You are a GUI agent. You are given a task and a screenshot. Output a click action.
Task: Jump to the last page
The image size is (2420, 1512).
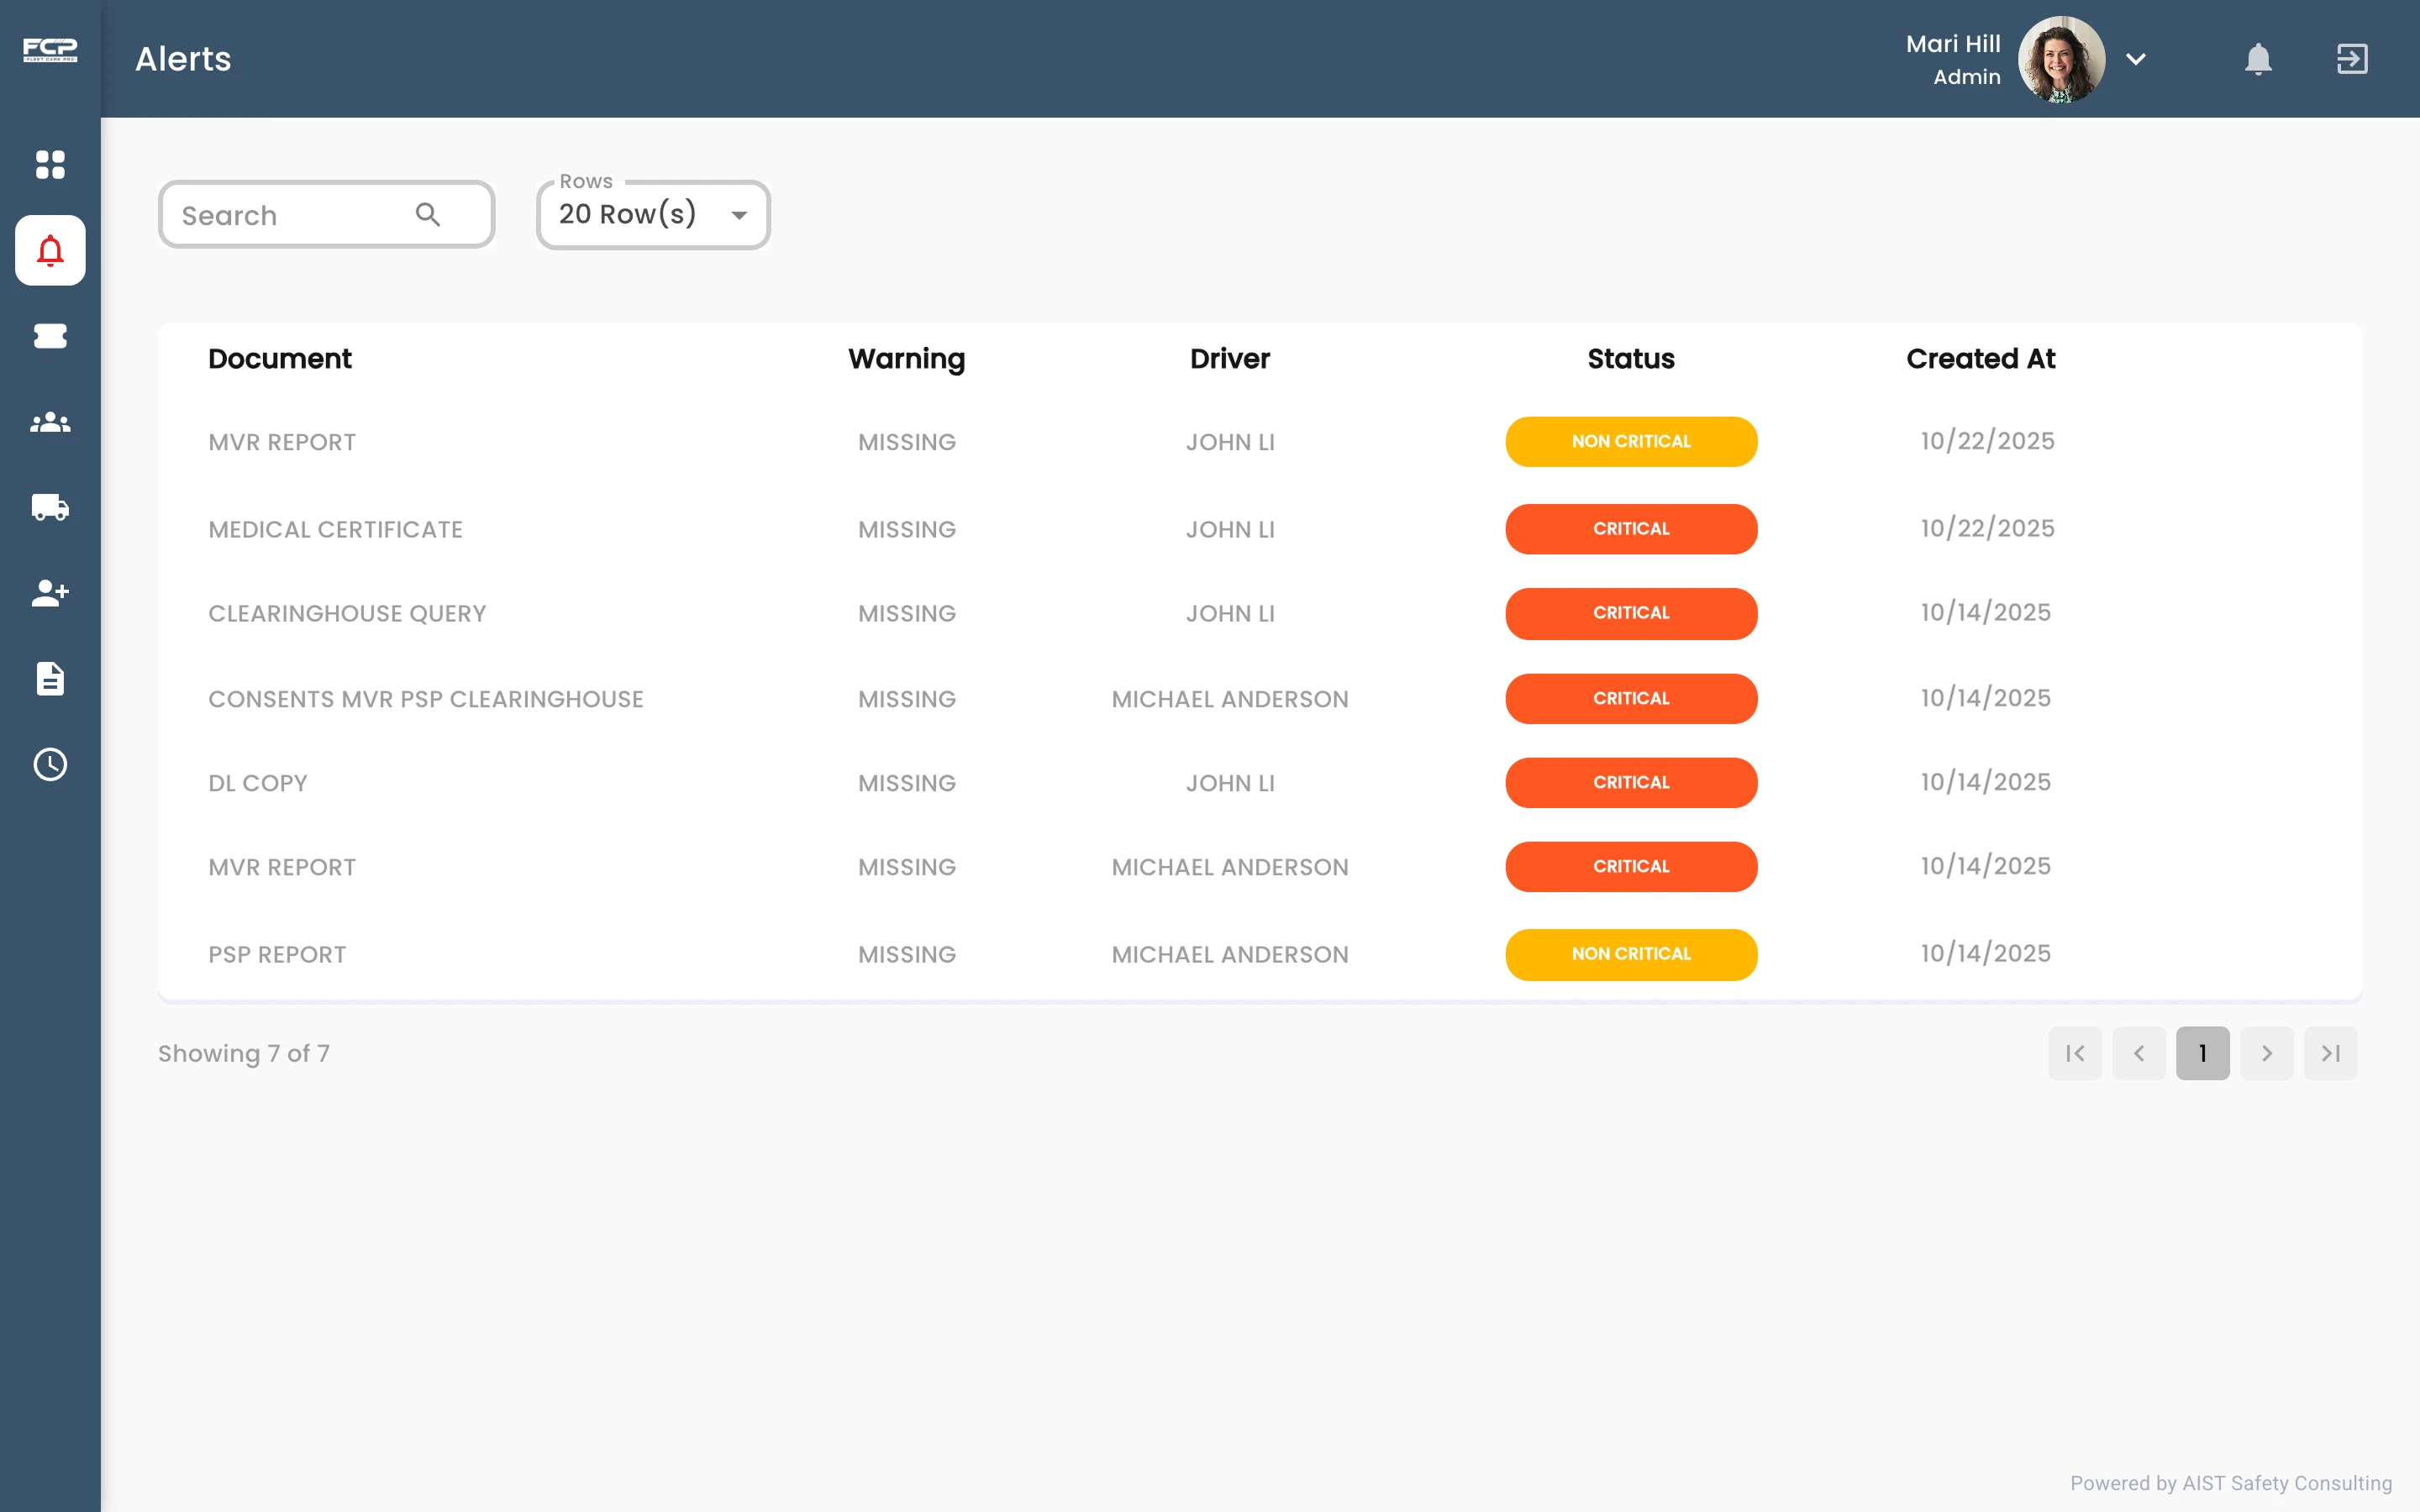pyautogui.click(x=2331, y=1053)
